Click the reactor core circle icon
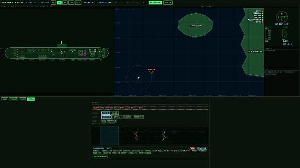Screen dimensions: 300x168 pyautogui.click(x=93, y=54)
